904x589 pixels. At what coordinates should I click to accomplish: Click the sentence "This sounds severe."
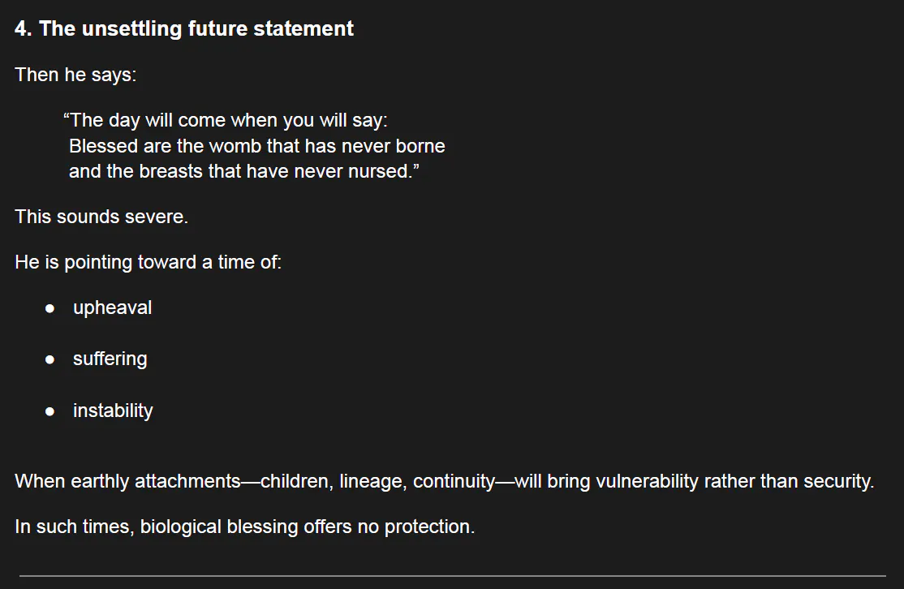pyautogui.click(x=101, y=217)
